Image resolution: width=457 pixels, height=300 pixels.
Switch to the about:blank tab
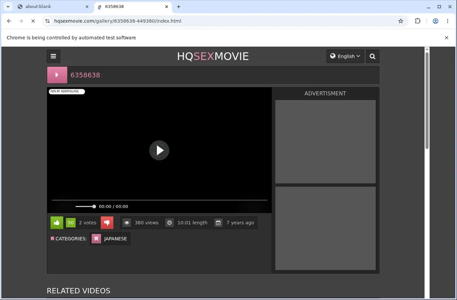pos(53,6)
